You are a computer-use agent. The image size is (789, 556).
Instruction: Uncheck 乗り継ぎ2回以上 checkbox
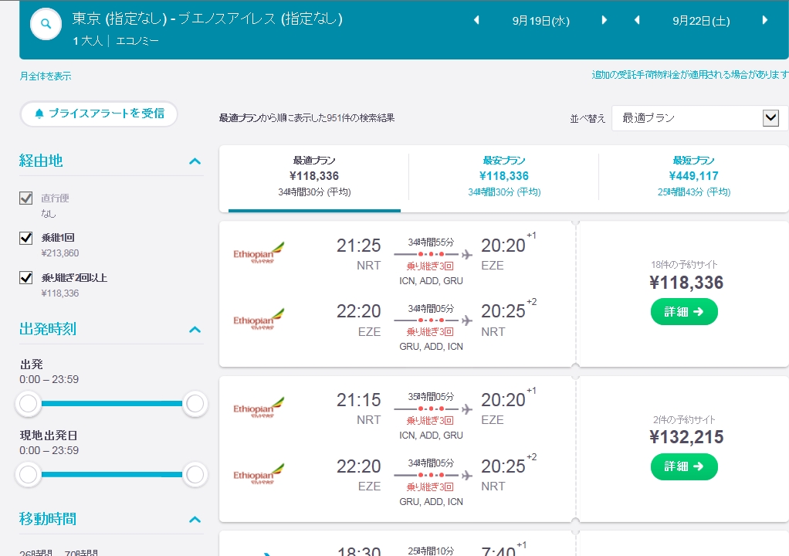point(25,277)
